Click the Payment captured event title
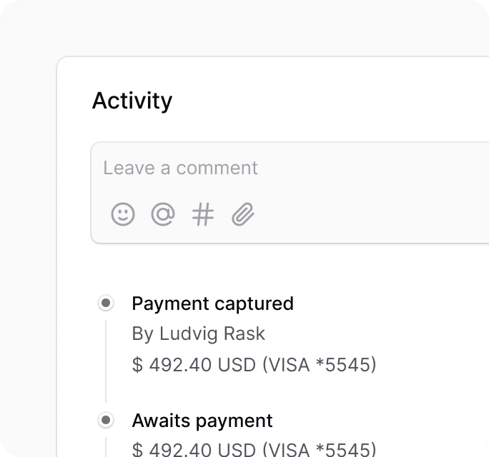 pyautogui.click(x=213, y=303)
